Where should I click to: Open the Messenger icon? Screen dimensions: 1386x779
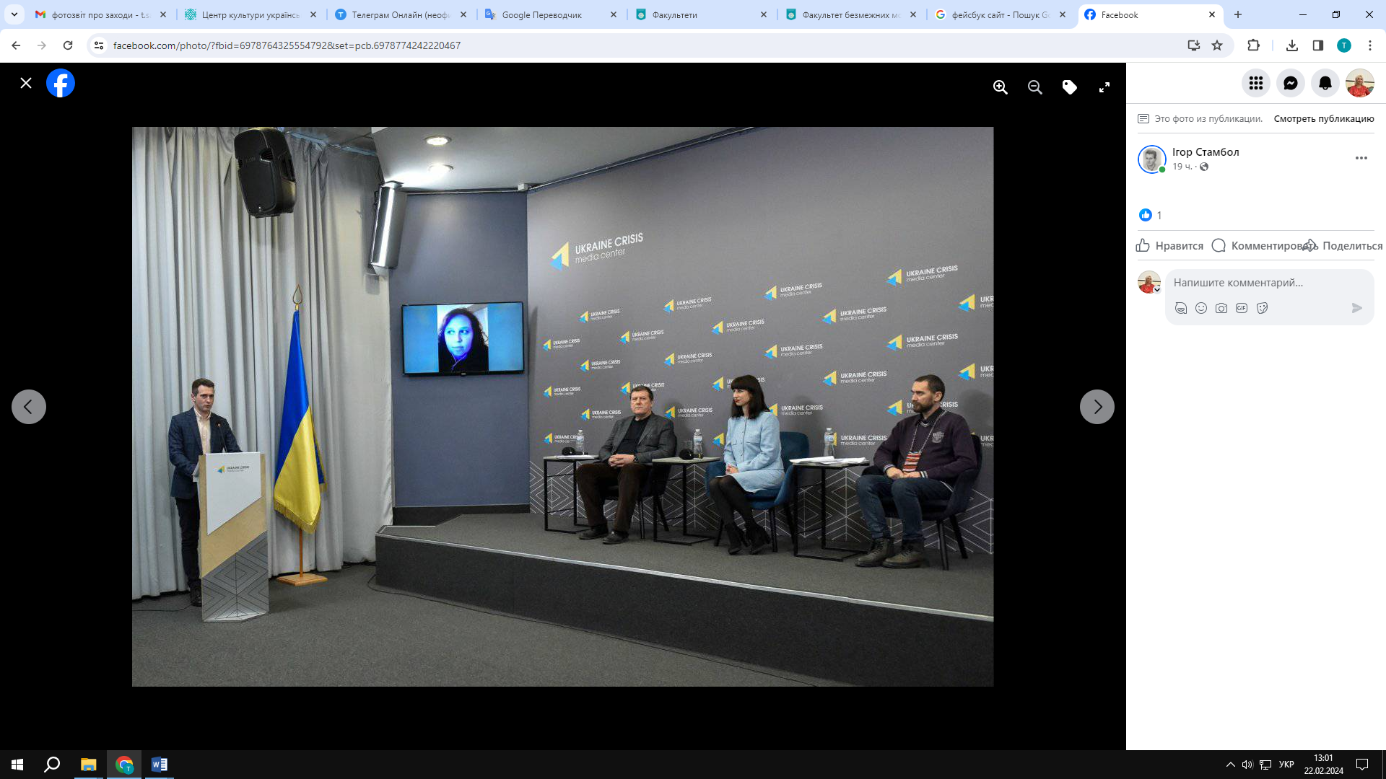1290,83
